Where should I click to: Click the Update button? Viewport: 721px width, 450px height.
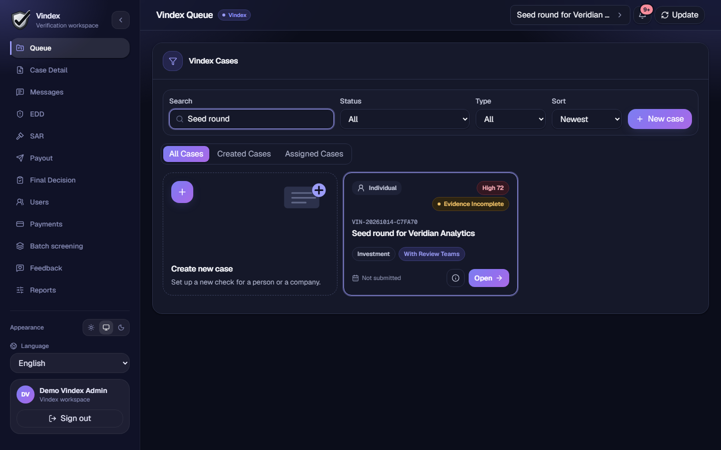(x=679, y=15)
